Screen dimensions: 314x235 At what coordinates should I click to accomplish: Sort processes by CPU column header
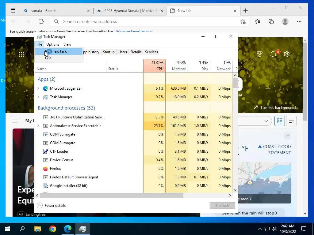click(155, 65)
